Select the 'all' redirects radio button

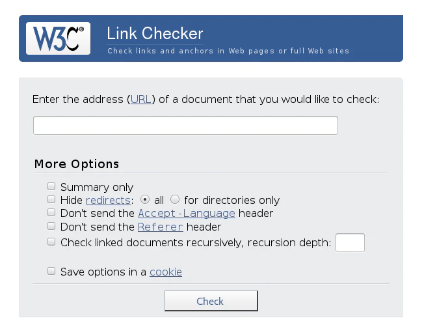click(146, 200)
